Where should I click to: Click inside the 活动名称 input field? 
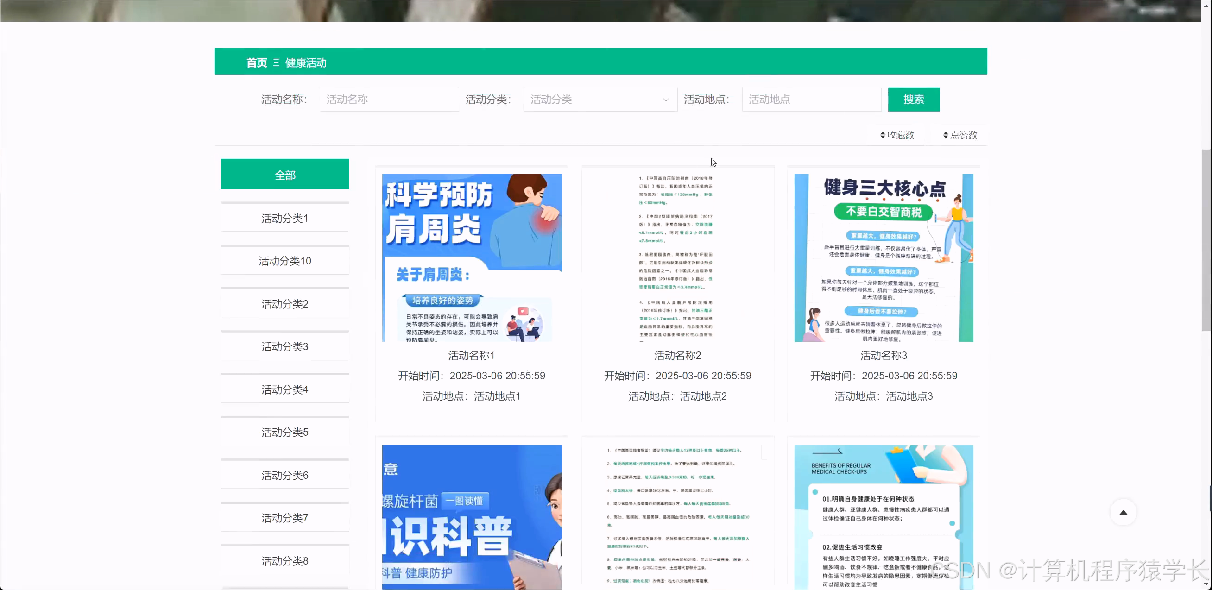click(389, 99)
